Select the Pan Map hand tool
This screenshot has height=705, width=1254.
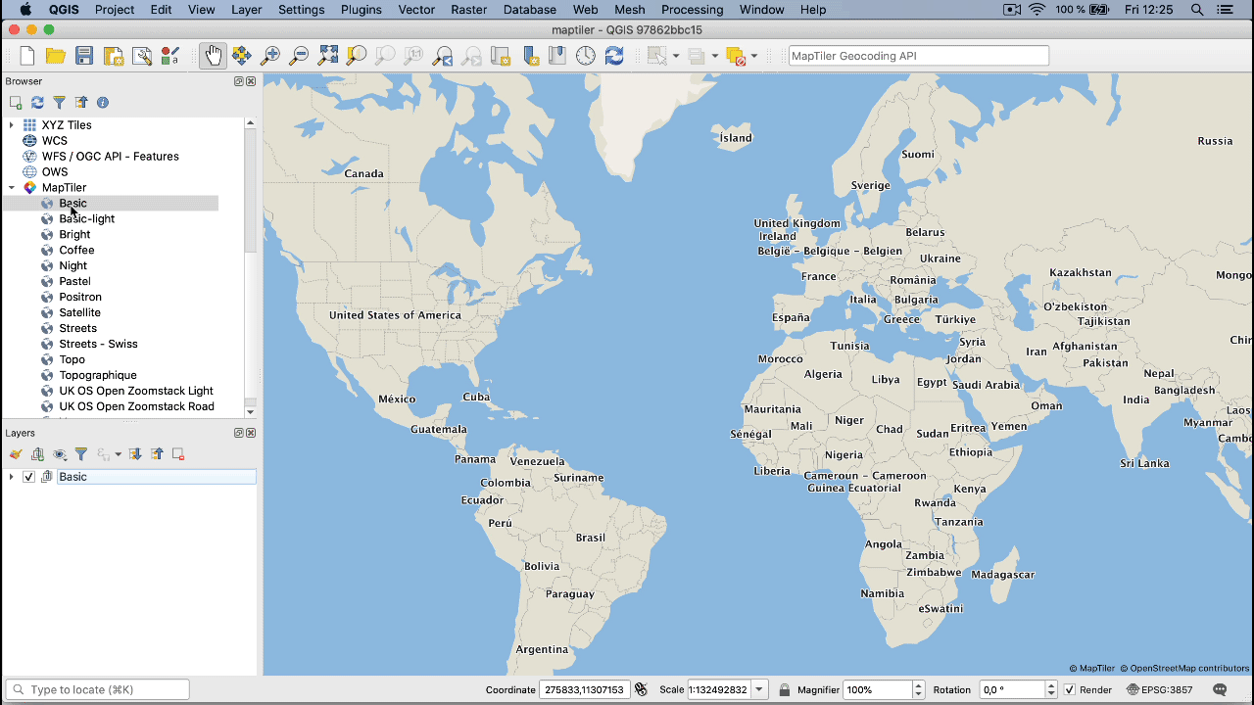(x=213, y=56)
